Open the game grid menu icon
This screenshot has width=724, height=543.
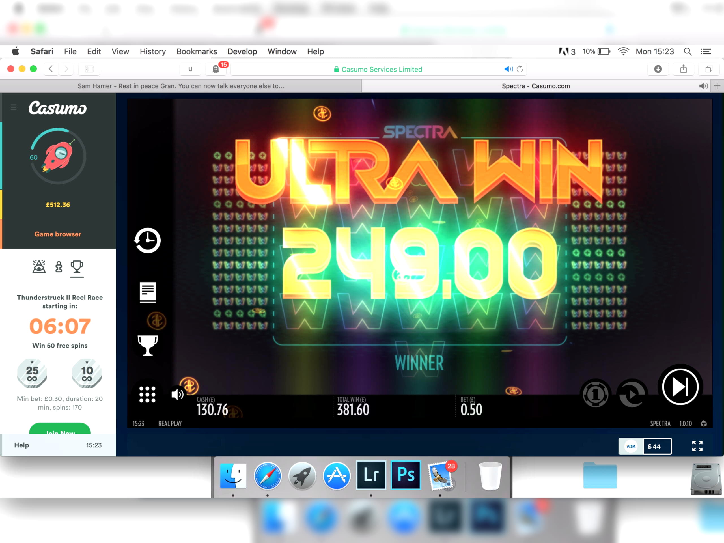(147, 395)
